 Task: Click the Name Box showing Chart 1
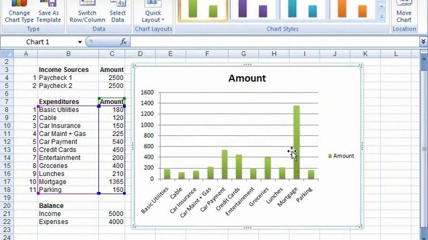(x=38, y=42)
